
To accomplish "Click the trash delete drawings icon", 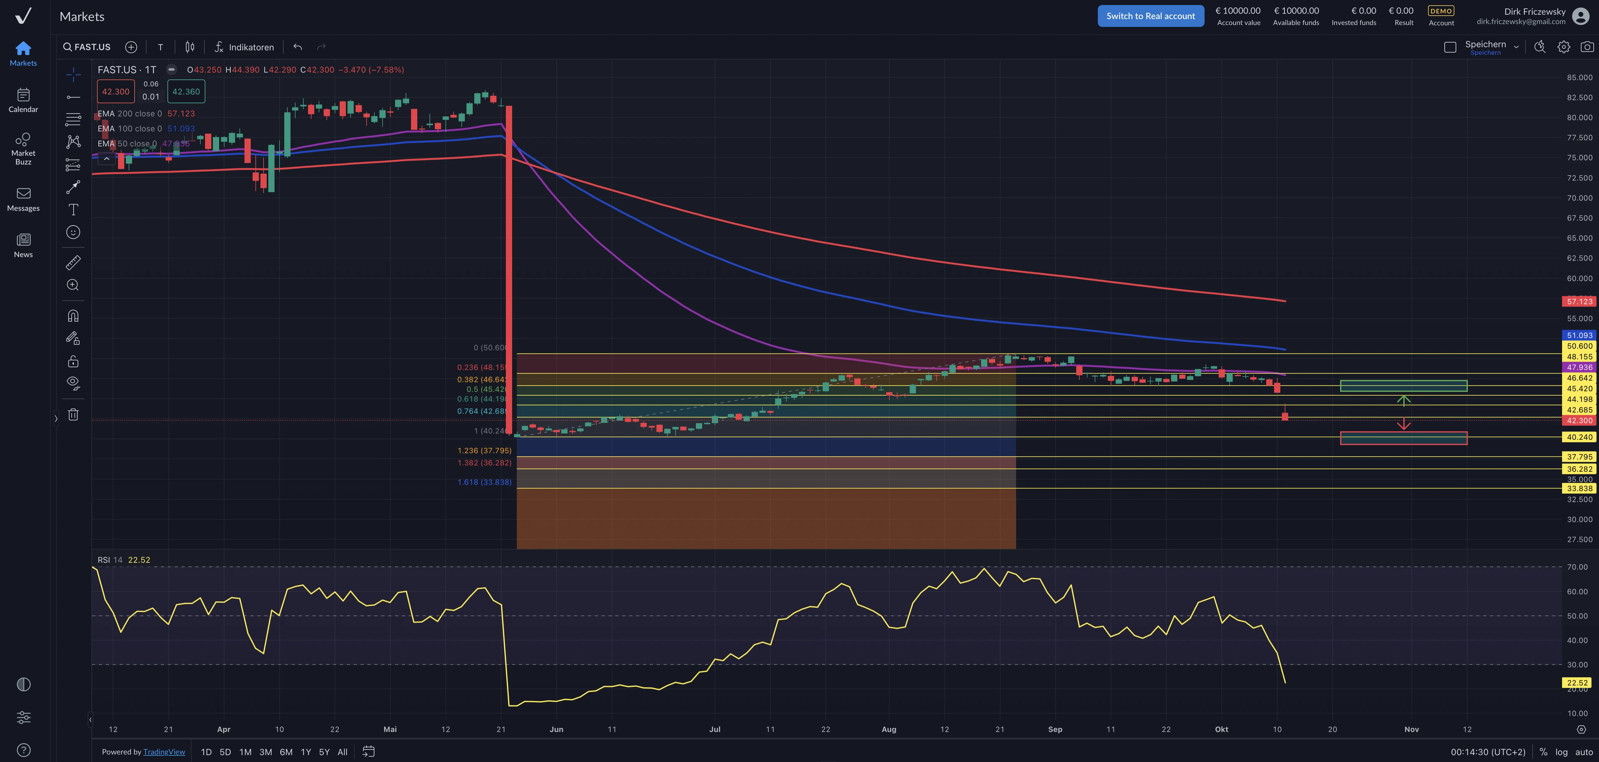I will coord(73,414).
